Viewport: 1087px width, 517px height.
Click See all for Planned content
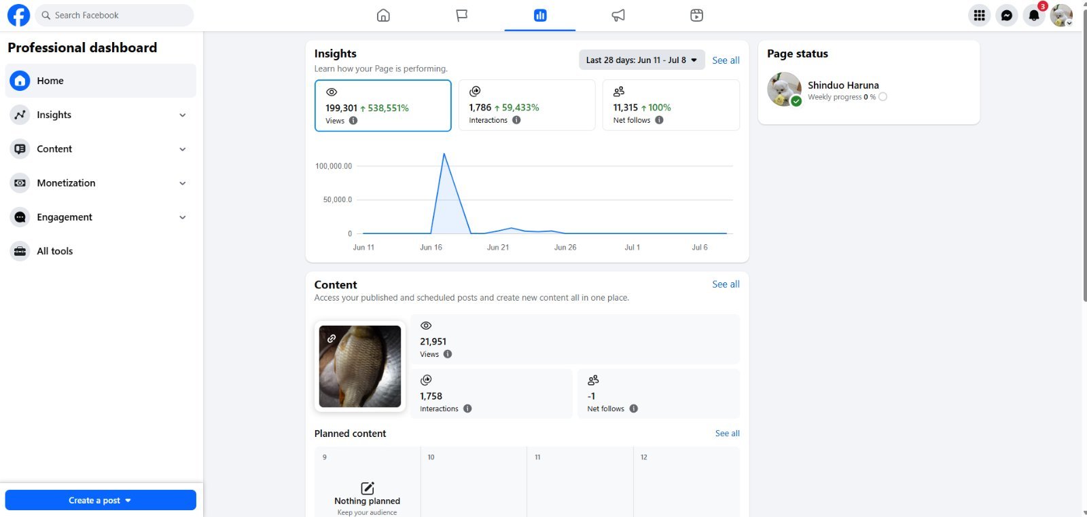727,434
